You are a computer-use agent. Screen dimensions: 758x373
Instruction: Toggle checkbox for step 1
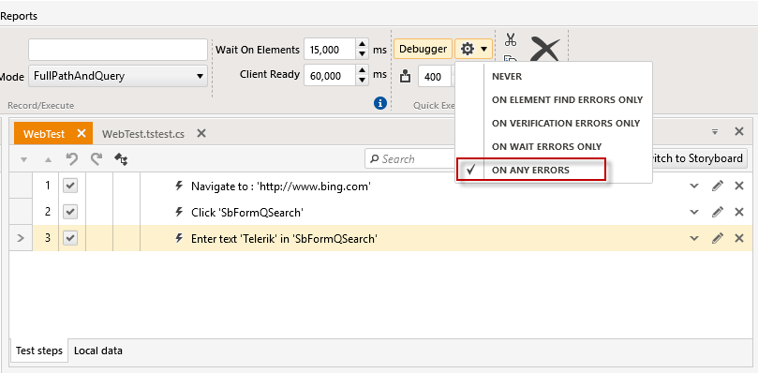tap(70, 186)
